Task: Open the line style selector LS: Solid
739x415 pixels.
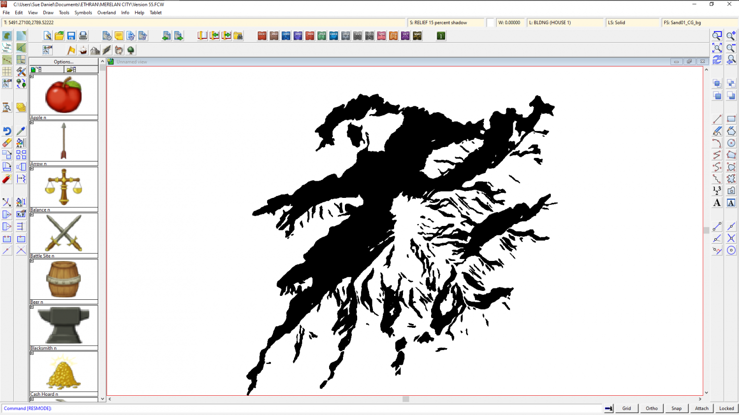Action: coord(633,23)
